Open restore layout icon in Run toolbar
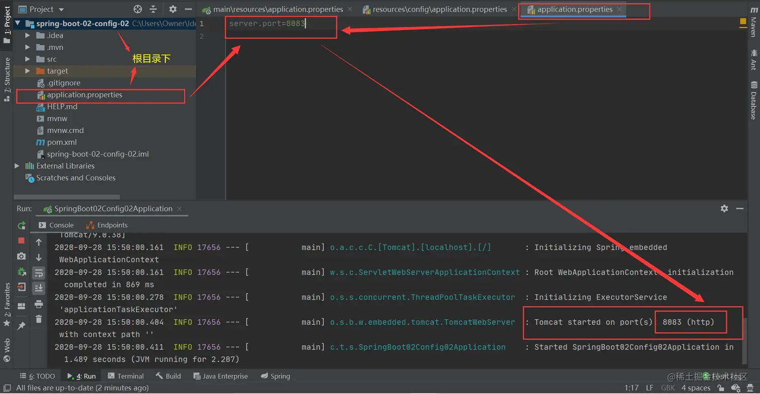Image resolution: width=760 pixels, height=394 pixels. click(21, 306)
